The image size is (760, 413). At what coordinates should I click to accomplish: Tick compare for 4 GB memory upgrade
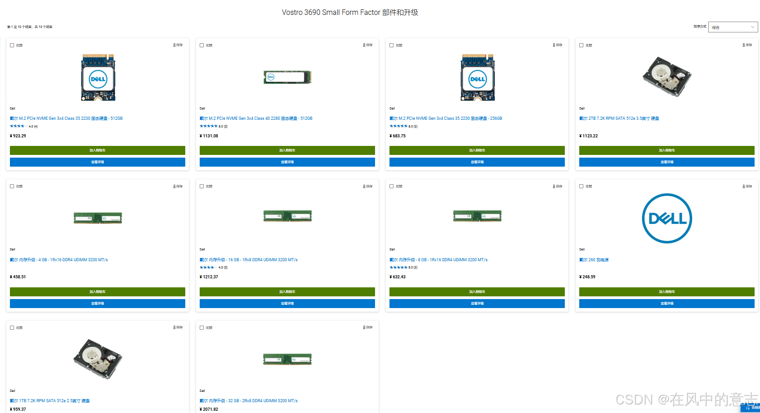[x=12, y=186]
